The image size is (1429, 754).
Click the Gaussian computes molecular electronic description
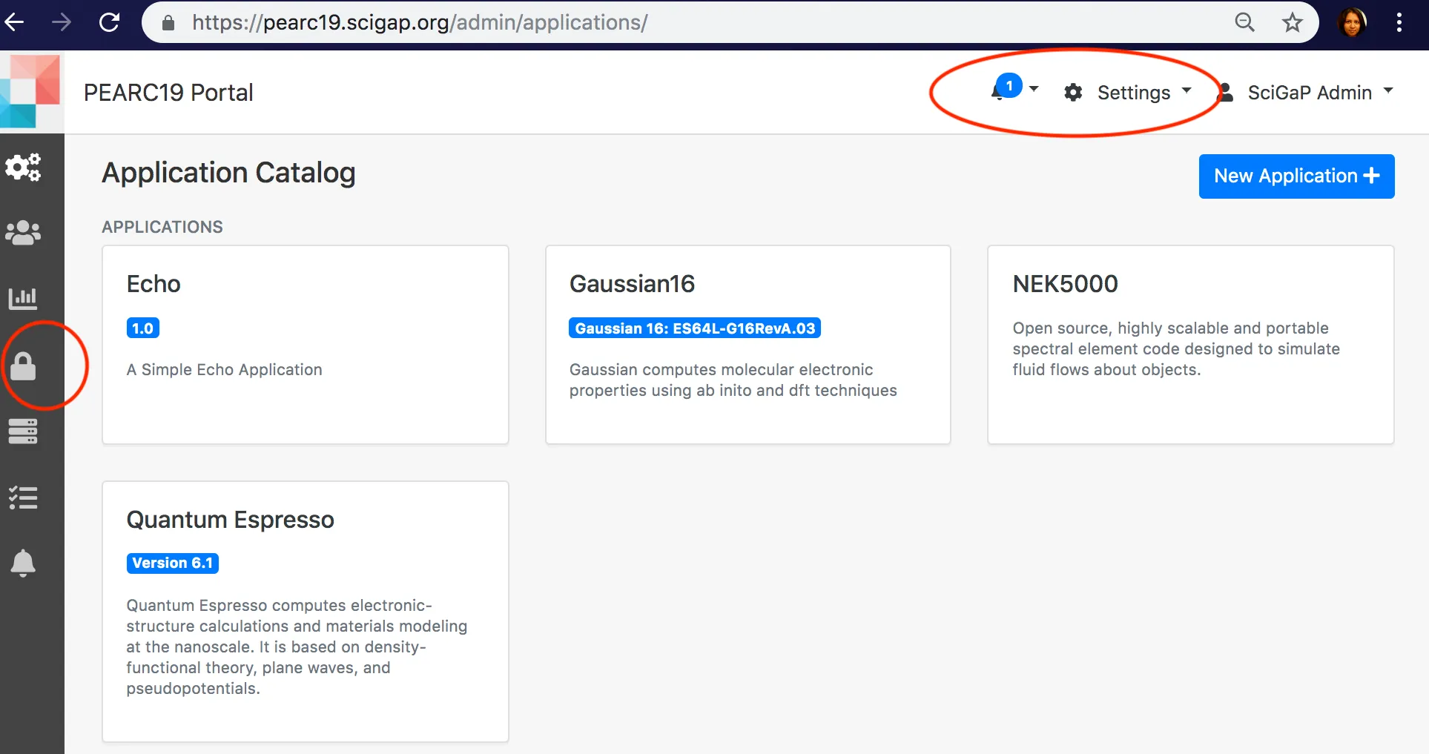pyautogui.click(x=733, y=380)
